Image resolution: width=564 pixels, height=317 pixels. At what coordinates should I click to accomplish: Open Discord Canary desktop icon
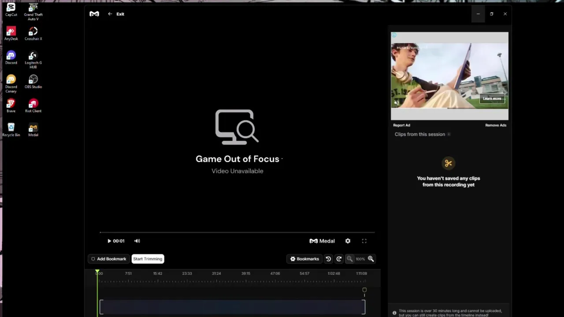point(11,84)
